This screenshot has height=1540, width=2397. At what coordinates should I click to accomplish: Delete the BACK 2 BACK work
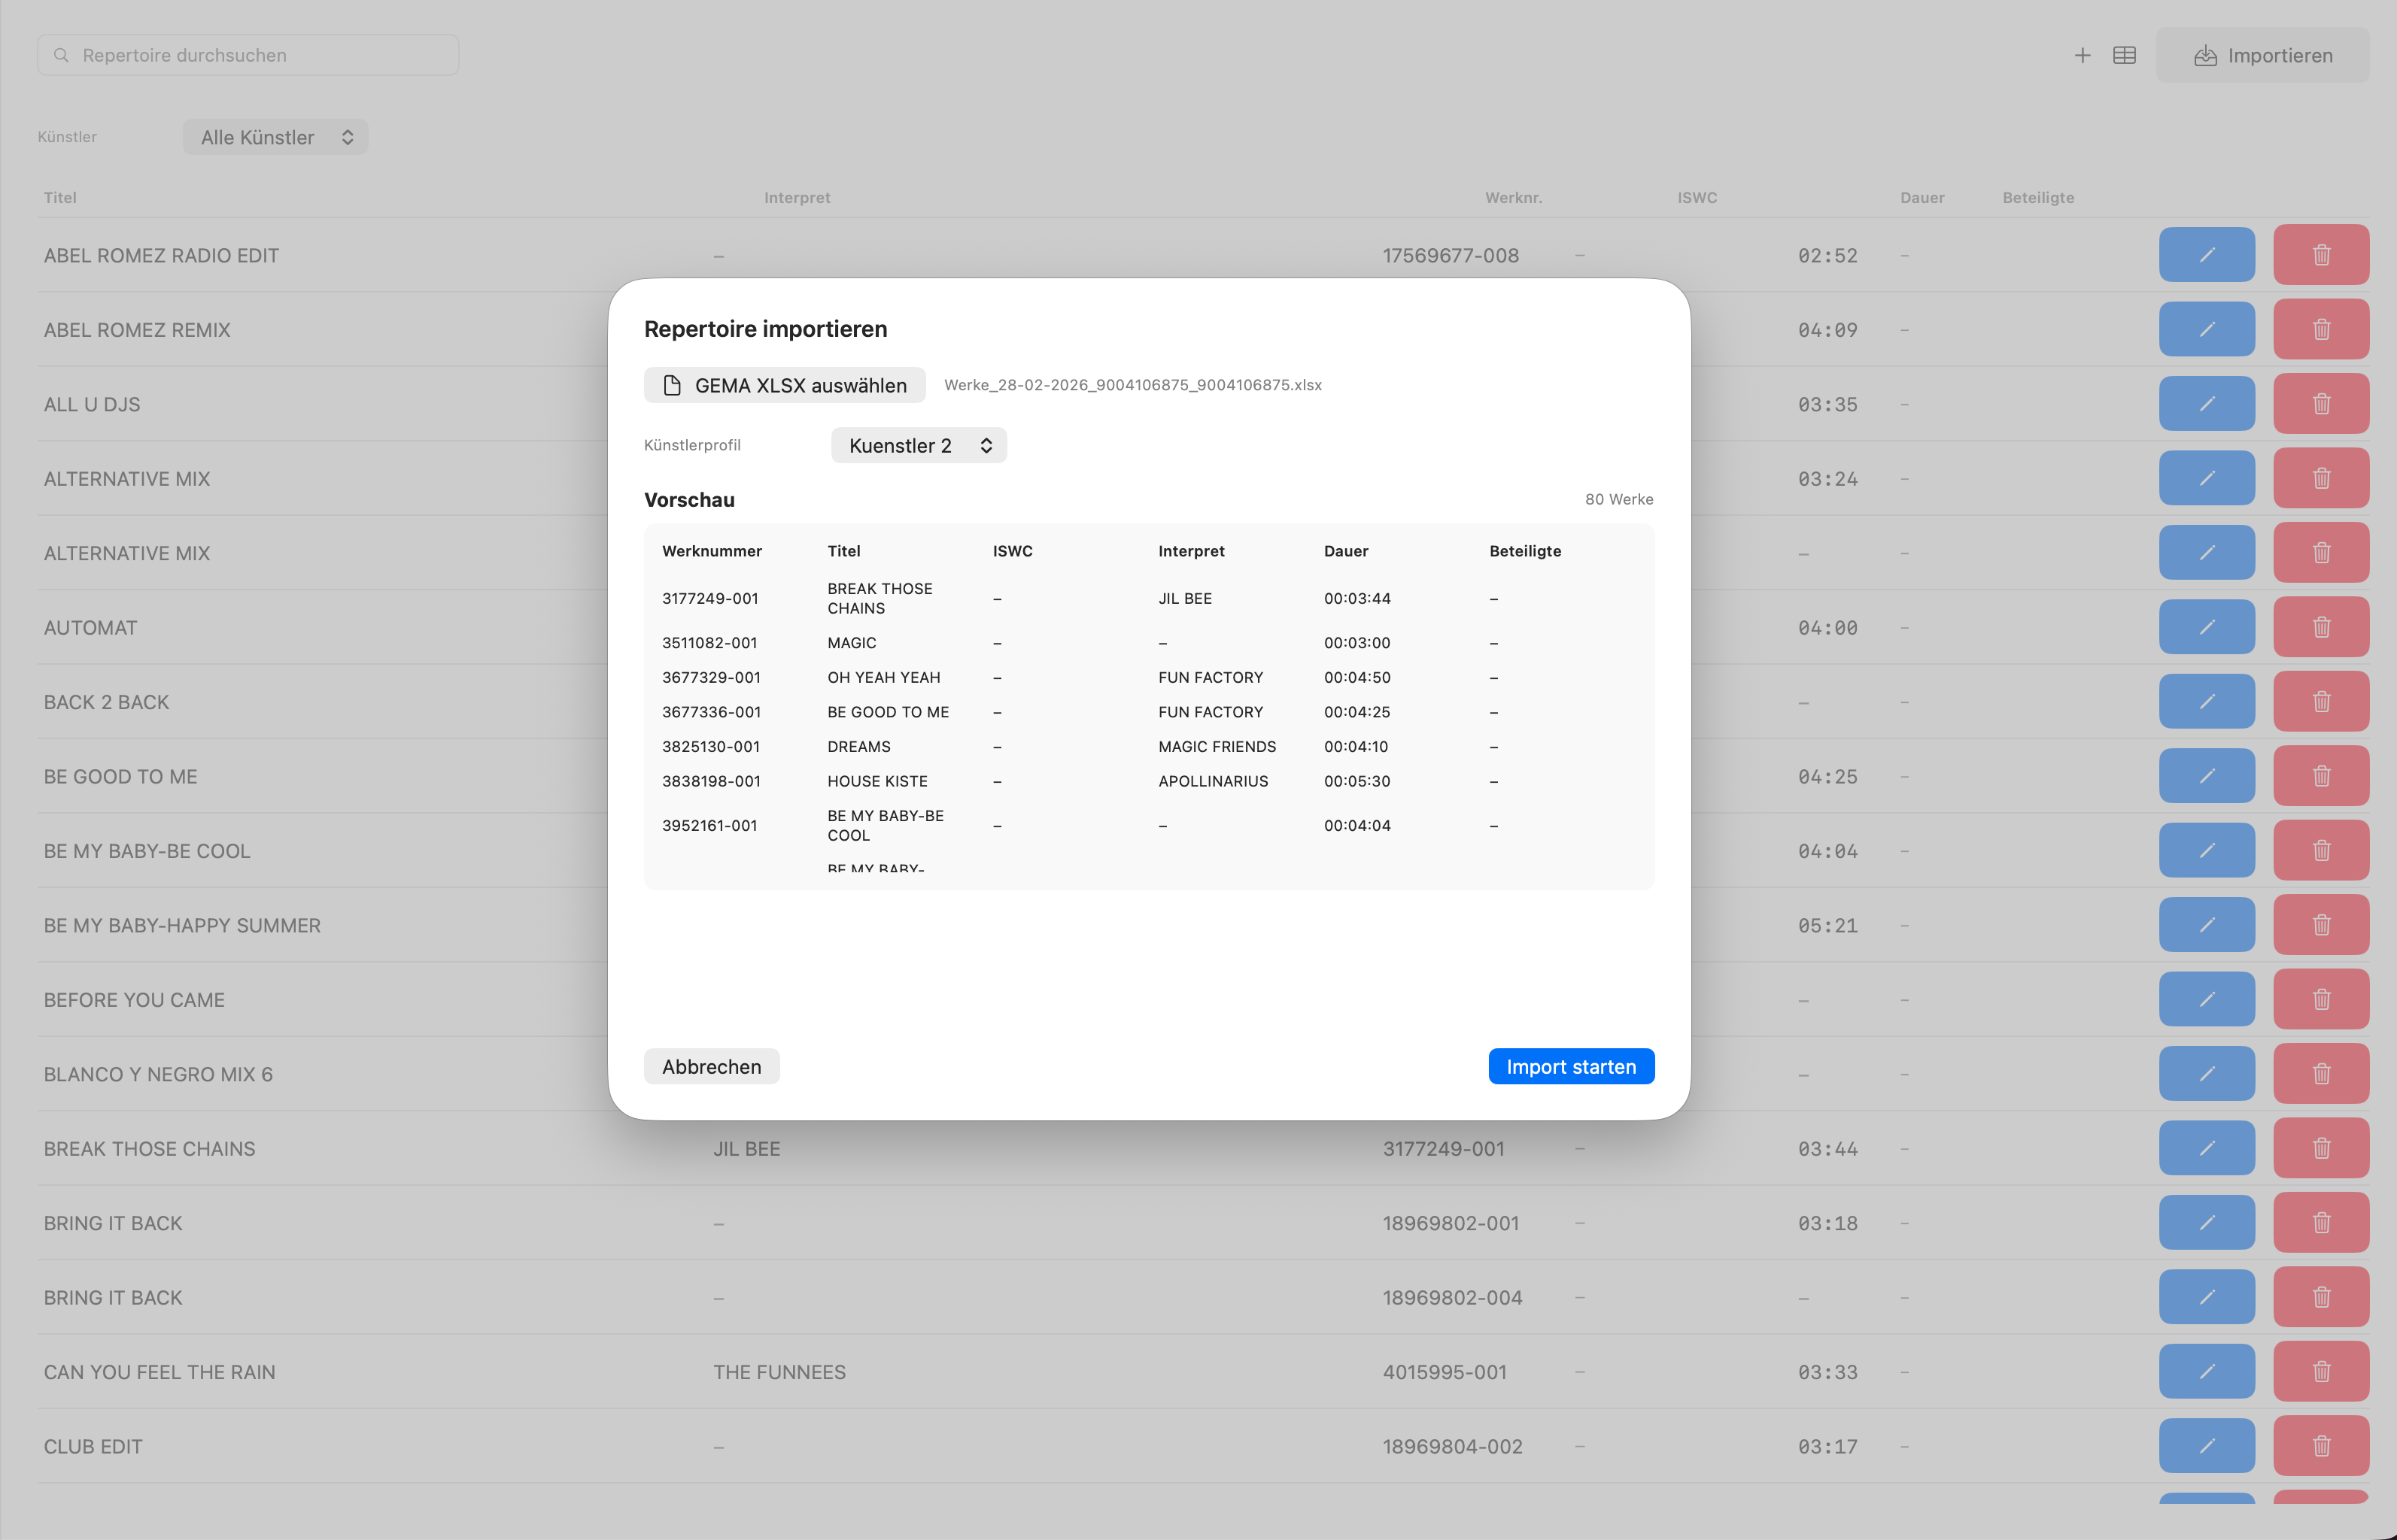tap(2322, 701)
